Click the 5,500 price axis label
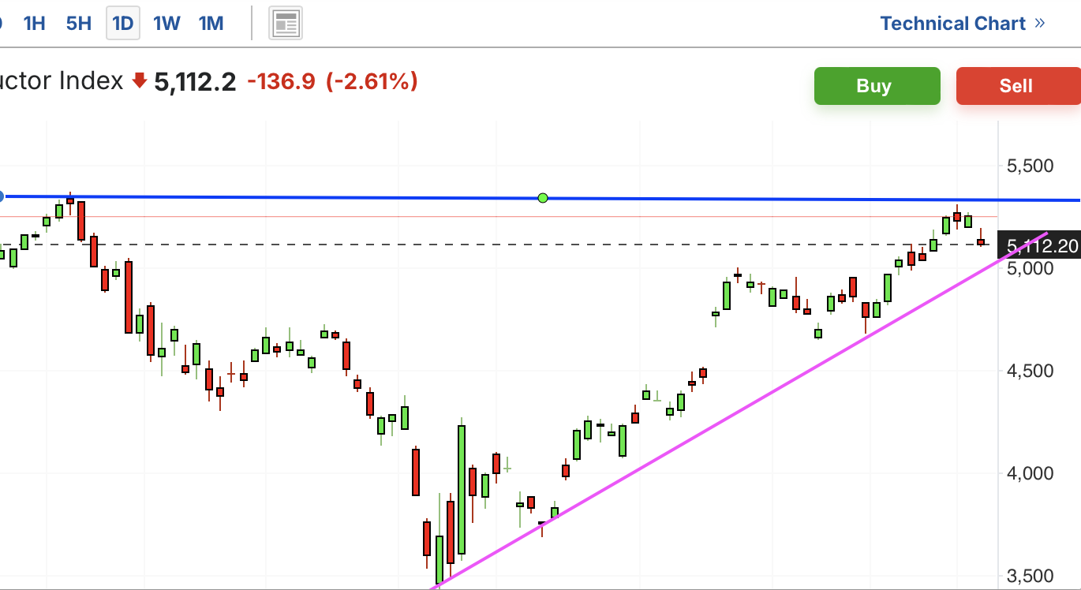 click(x=1031, y=166)
